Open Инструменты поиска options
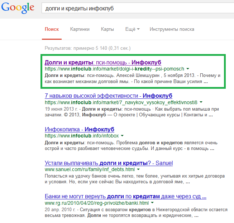 coord(172,29)
